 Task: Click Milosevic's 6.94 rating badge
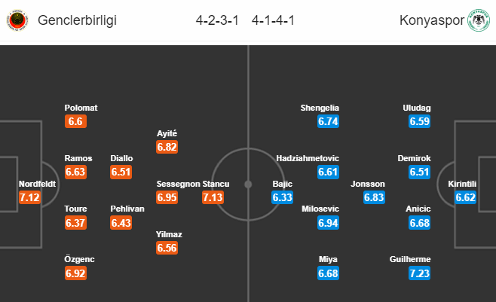pos(329,222)
